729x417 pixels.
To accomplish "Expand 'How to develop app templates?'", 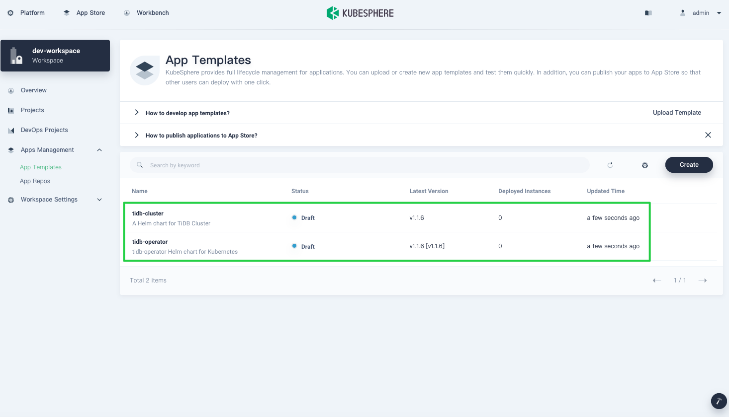I will pyautogui.click(x=187, y=113).
